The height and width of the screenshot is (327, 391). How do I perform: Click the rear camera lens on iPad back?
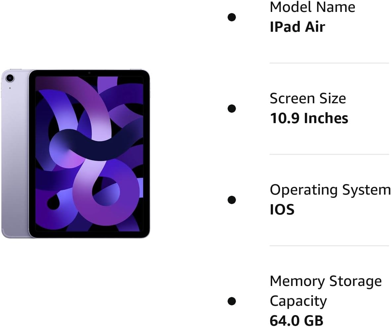[10, 78]
